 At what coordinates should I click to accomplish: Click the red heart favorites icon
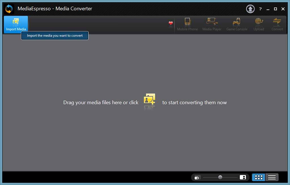pyautogui.click(x=171, y=23)
